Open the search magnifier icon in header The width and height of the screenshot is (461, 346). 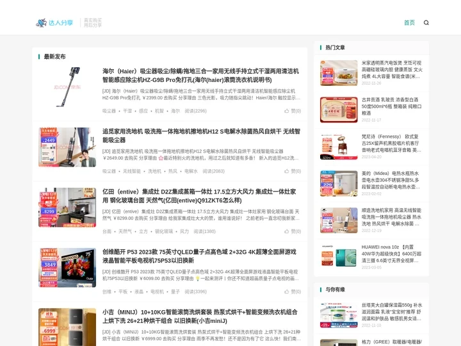tap(426, 22)
